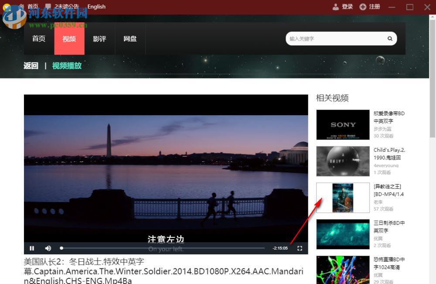Screen dimensions: 436x284
Task: Click the title Child's.Play.2.1990.鬼娃回
Action: [389, 154]
